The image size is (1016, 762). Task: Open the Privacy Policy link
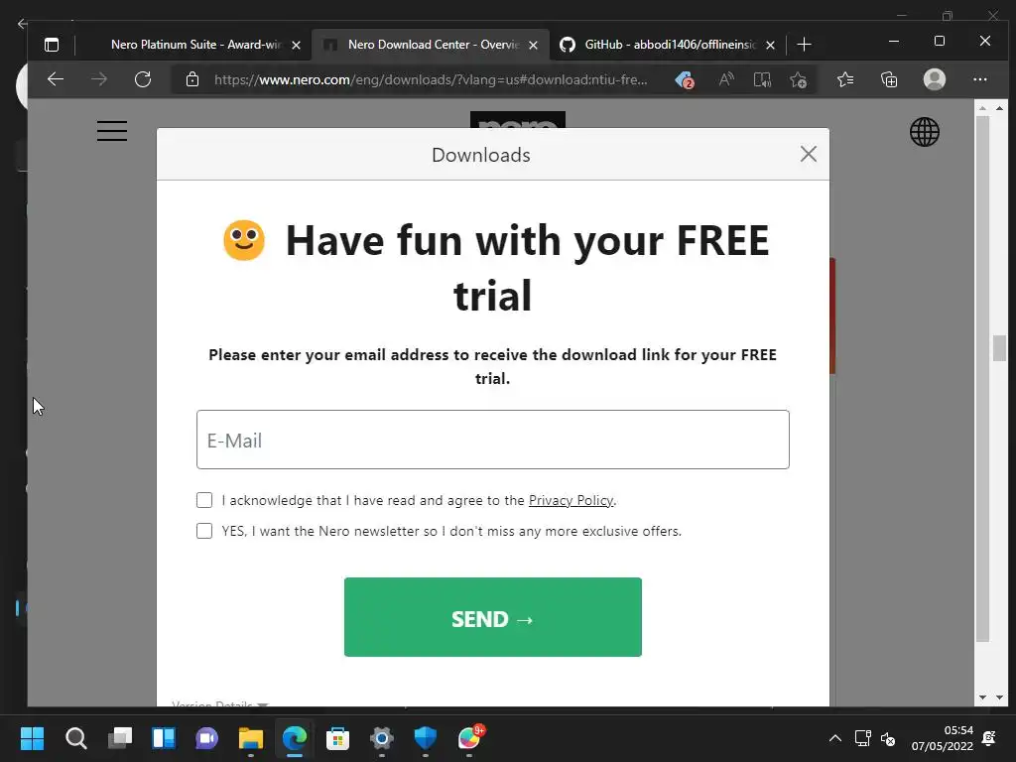pyautogui.click(x=571, y=500)
